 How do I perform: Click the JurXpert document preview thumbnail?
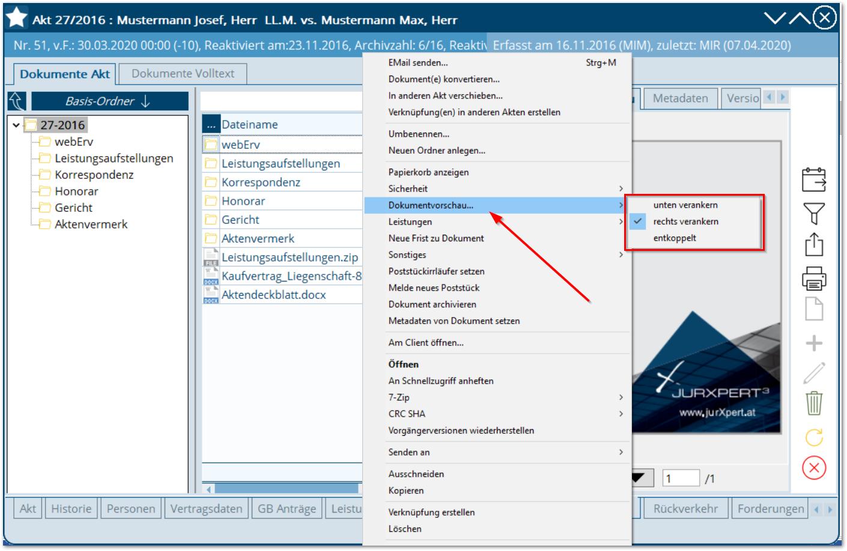(x=706, y=288)
